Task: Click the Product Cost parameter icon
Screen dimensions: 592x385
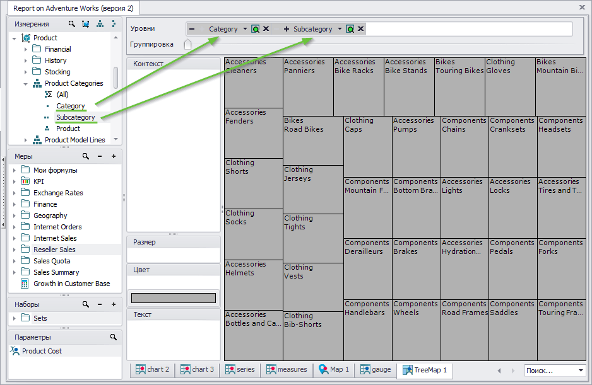Action: (15, 351)
